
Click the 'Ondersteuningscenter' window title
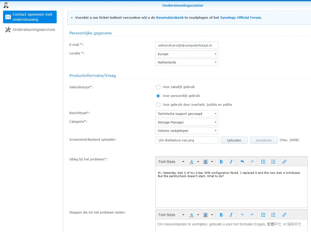(183, 5)
